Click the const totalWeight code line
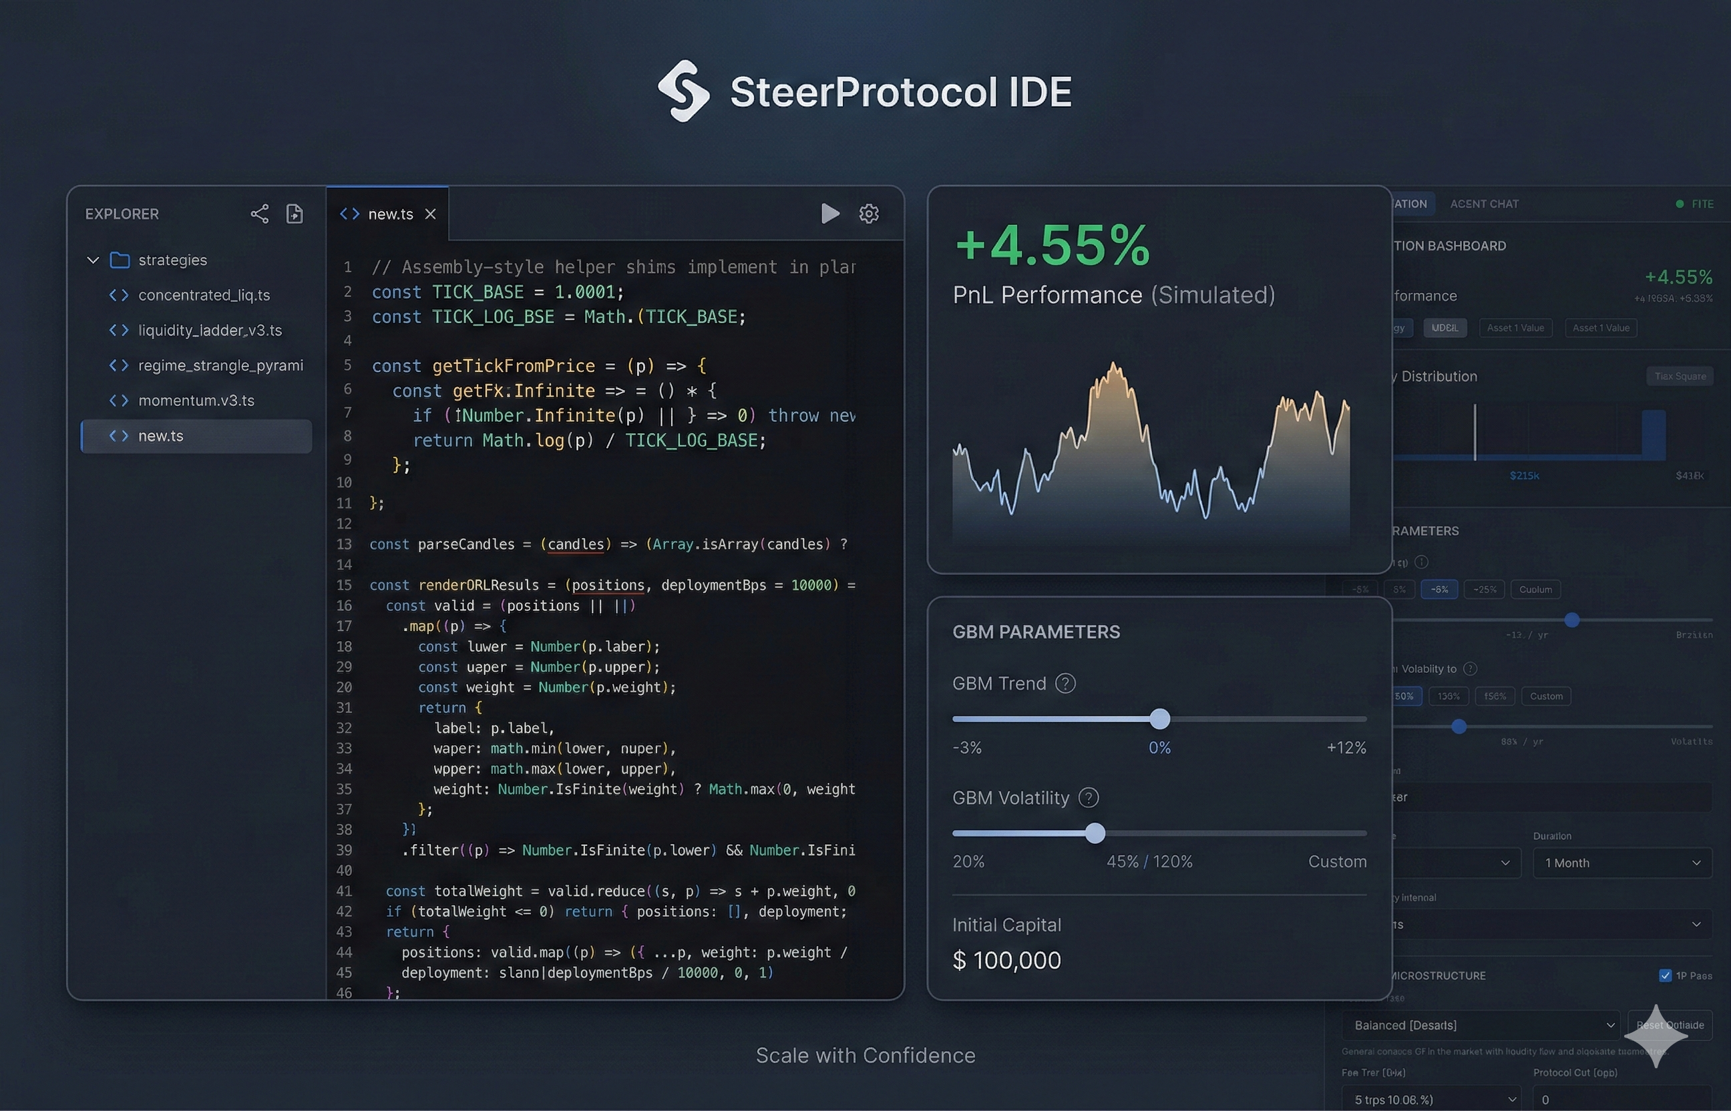Viewport: 1731px width, 1111px height. click(x=620, y=891)
